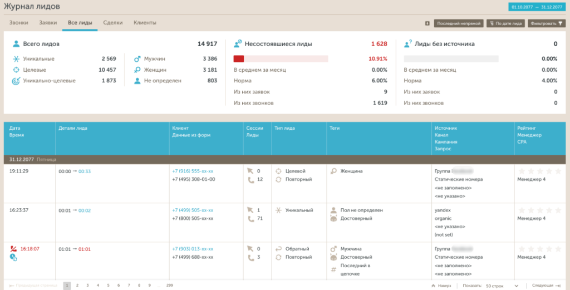Click the Фильтровать button
Viewport: 570px width, 290px height.
tap(546, 23)
